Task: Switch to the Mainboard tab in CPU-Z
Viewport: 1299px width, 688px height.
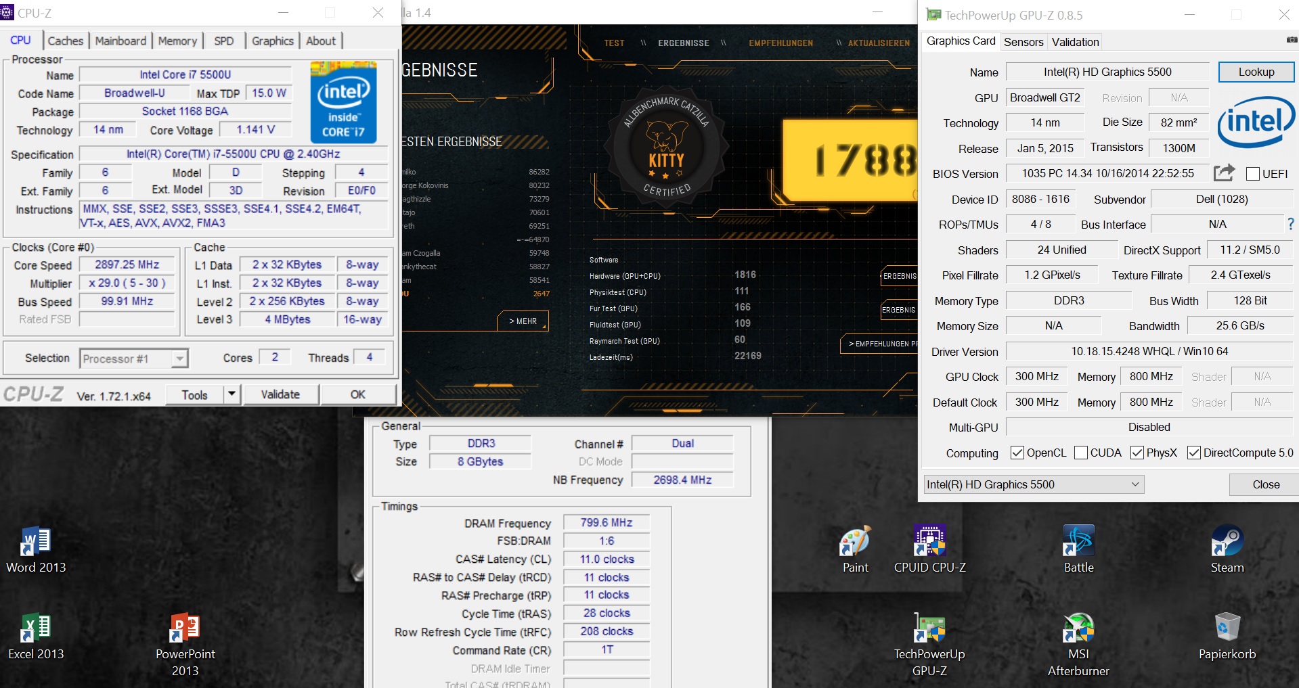Action: [120, 41]
